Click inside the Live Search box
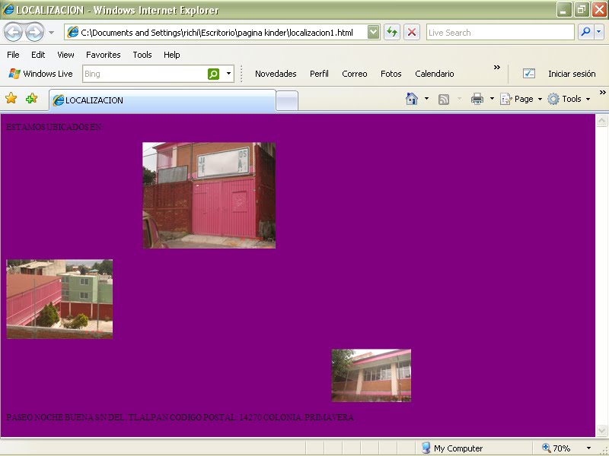Image resolution: width=609 pixels, height=456 pixels. (x=500, y=33)
